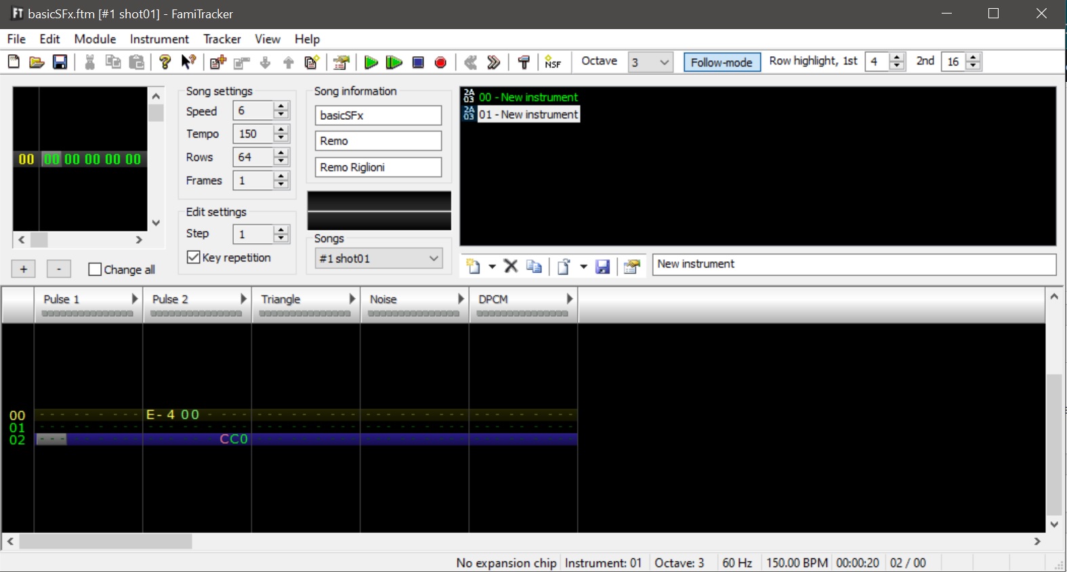Increase Speed value with up spinner
The height and width of the screenshot is (572, 1067).
click(281, 106)
